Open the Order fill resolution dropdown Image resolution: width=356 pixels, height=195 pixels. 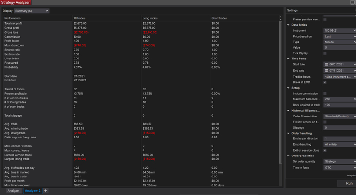point(339,116)
